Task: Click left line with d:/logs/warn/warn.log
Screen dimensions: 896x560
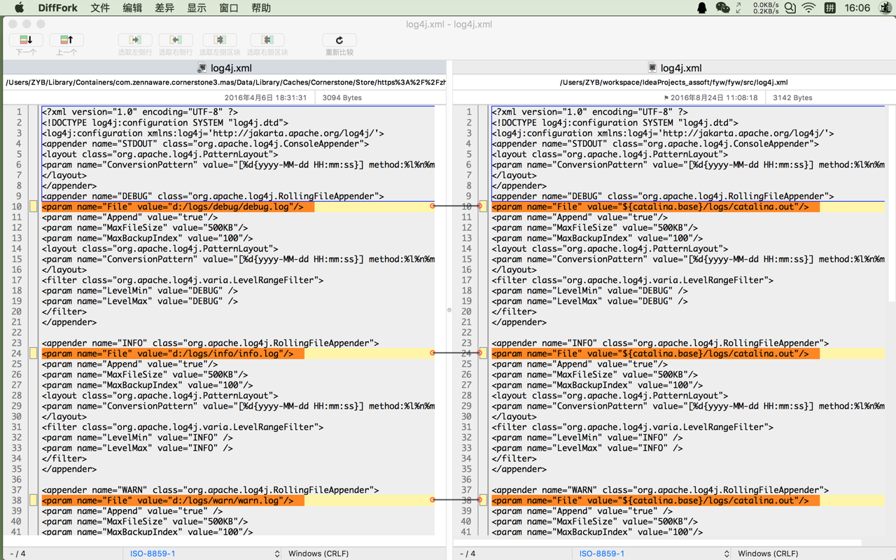Action: click(238, 500)
